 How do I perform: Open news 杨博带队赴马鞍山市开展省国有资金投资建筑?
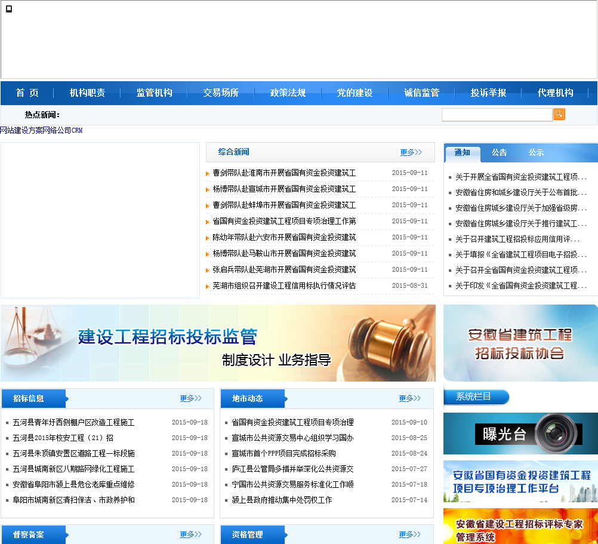pos(284,253)
